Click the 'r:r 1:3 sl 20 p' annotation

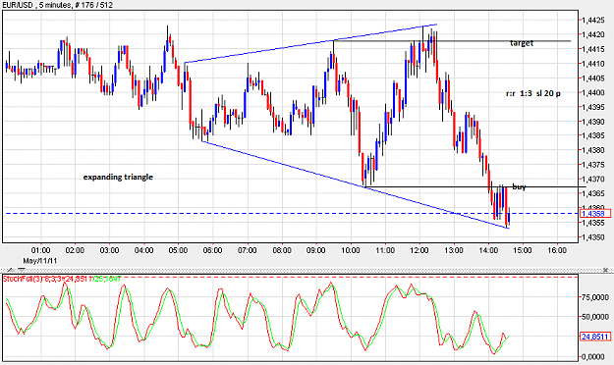coord(532,93)
